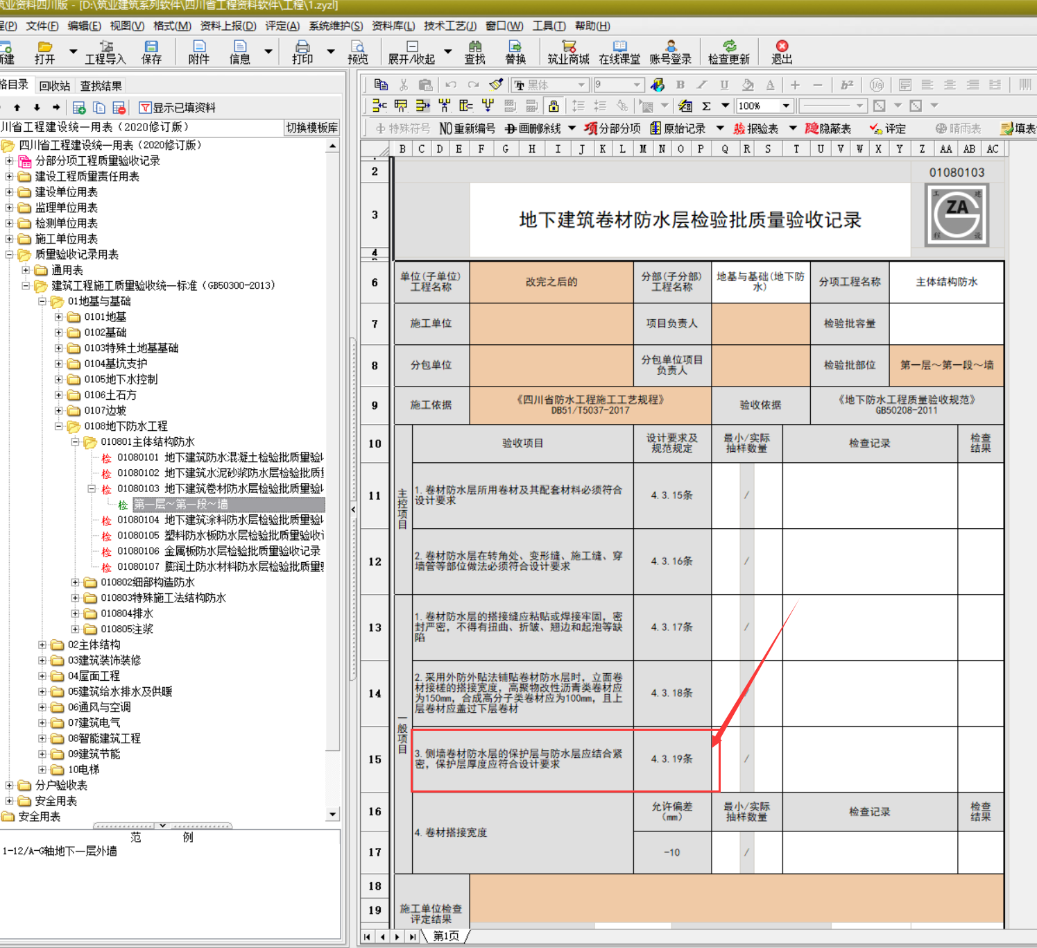Click the 信息 info icon
The image size is (1037, 948).
pyautogui.click(x=240, y=46)
